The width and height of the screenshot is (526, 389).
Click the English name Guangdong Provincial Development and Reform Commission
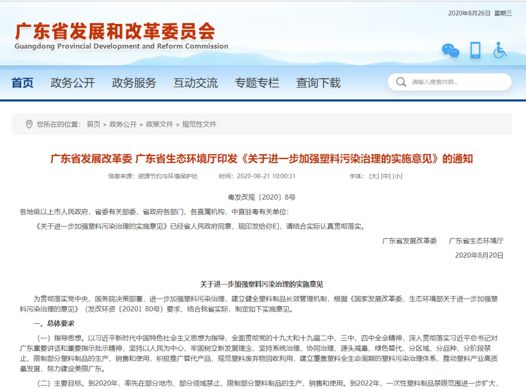click(121, 46)
